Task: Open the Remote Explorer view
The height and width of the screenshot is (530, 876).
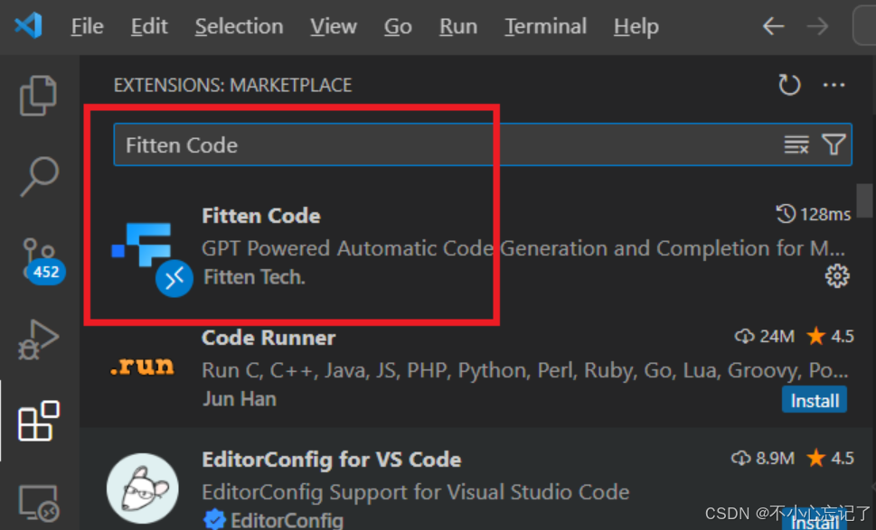Action: 38,501
